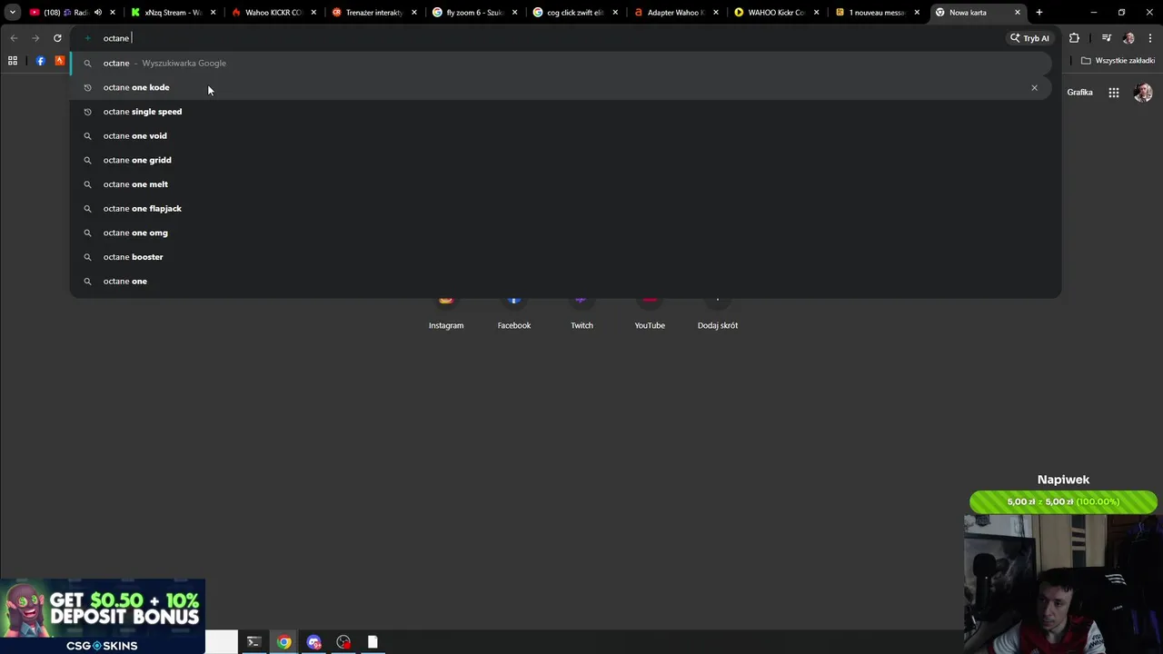This screenshot has height=654, width=1163.
Task: Open a new tab with plus button
Action: point(1039,13)
